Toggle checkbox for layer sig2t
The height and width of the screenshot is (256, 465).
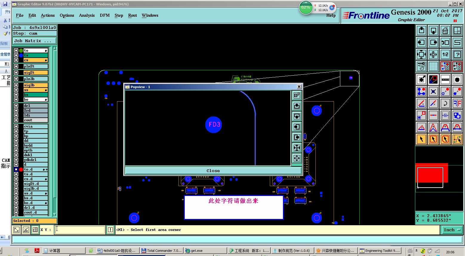[16, 73]
